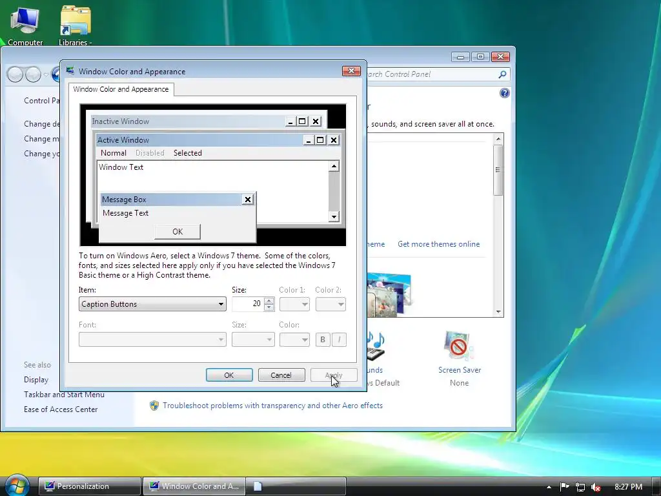This screenshot has height=496, width=661.
Task: Click the Action Center flag tray icon
Action: [x=564, y=486]
